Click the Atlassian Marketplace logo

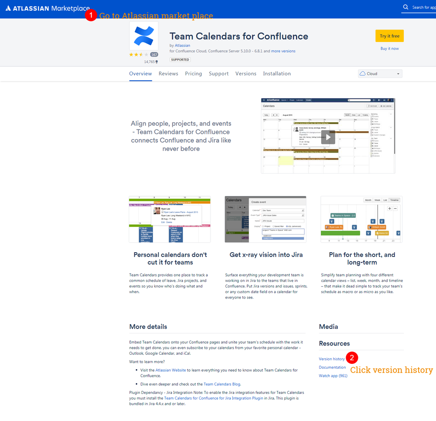(48, 8)
